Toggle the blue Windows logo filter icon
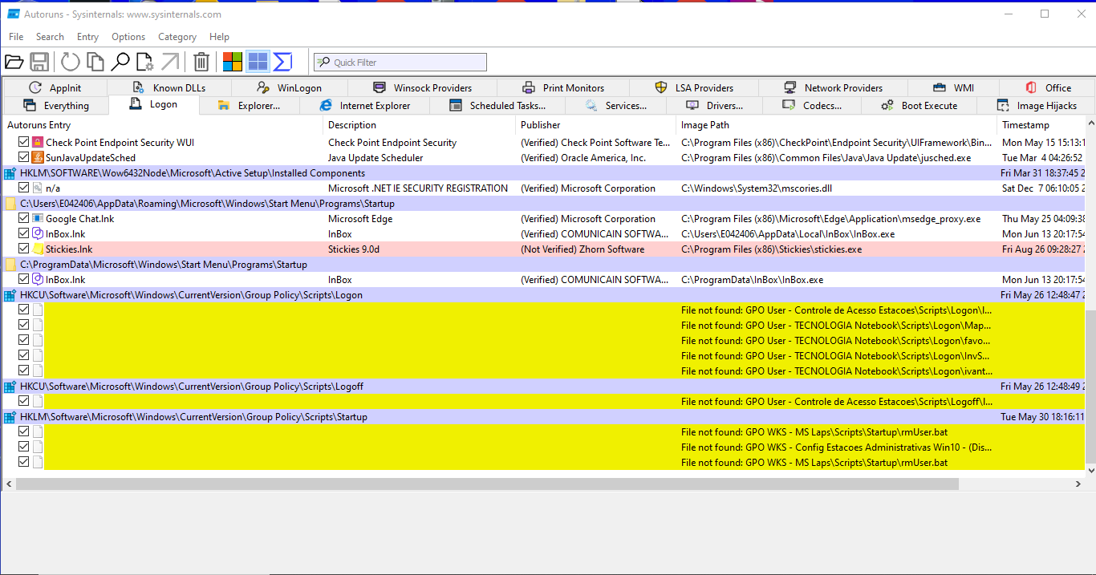This screenshot has width=1096, height=575. pos(258,62)
